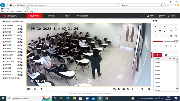Toggle PTZ light icon
The image size is (180, 101).
(156, 46)
